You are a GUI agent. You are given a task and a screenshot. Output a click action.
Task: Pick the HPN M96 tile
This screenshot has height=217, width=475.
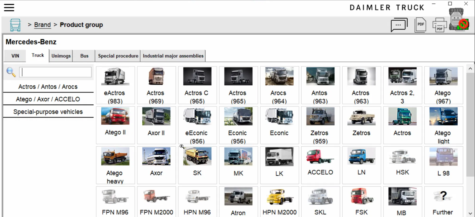(198, 202)
